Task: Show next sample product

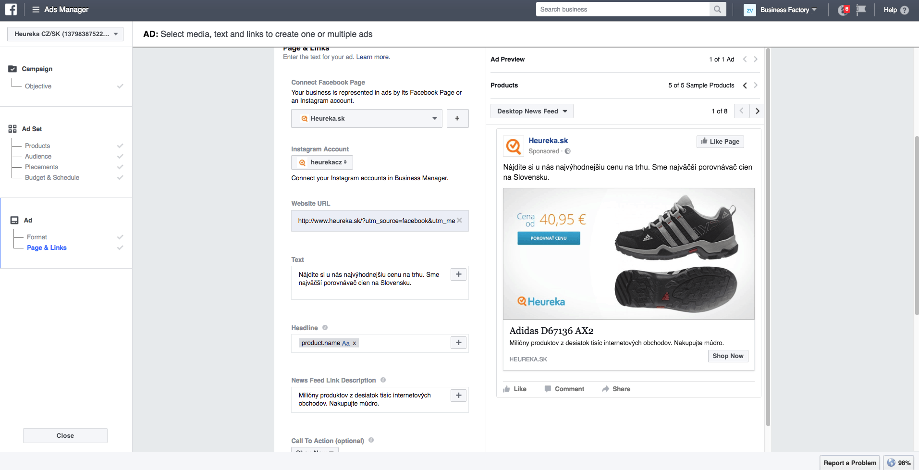Action: pos(756,85)
